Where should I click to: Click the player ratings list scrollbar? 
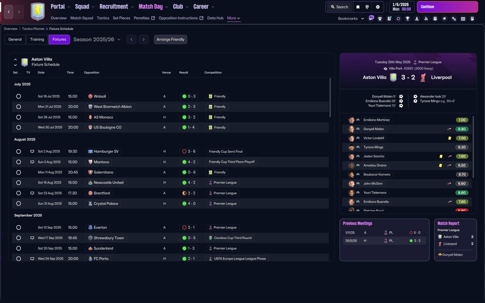coord(474,147)
